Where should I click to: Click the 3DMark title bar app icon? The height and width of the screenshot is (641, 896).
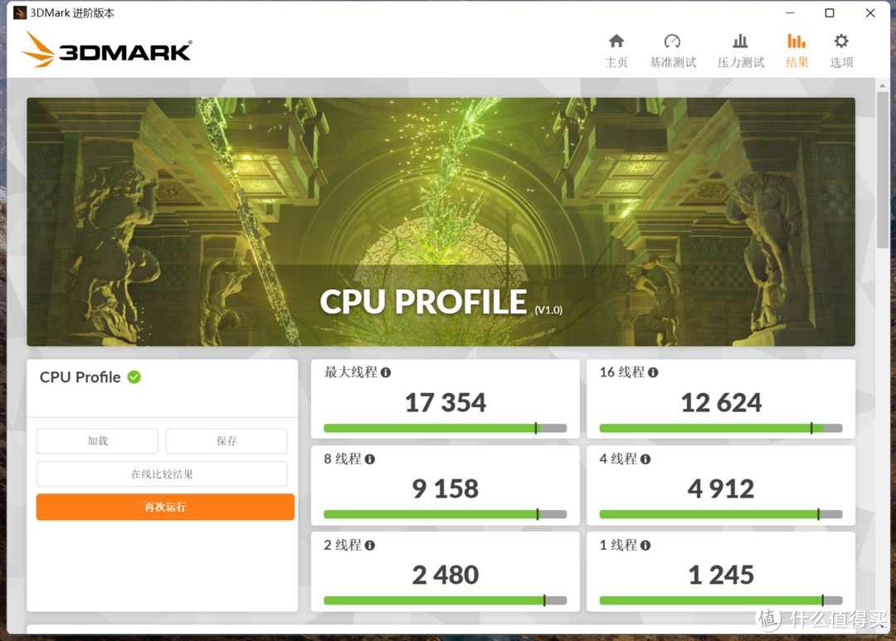[19, 12]
